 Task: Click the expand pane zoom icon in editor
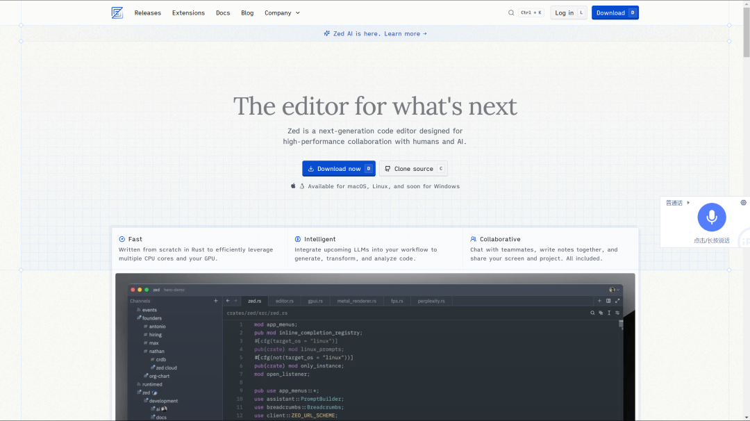coord(617,301)
